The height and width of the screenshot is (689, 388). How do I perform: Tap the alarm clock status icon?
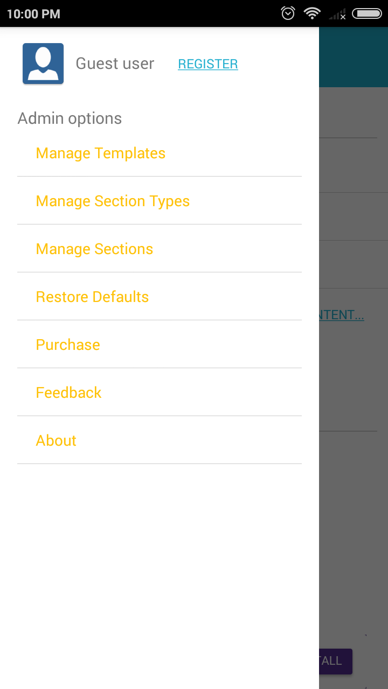click(288, 13)
